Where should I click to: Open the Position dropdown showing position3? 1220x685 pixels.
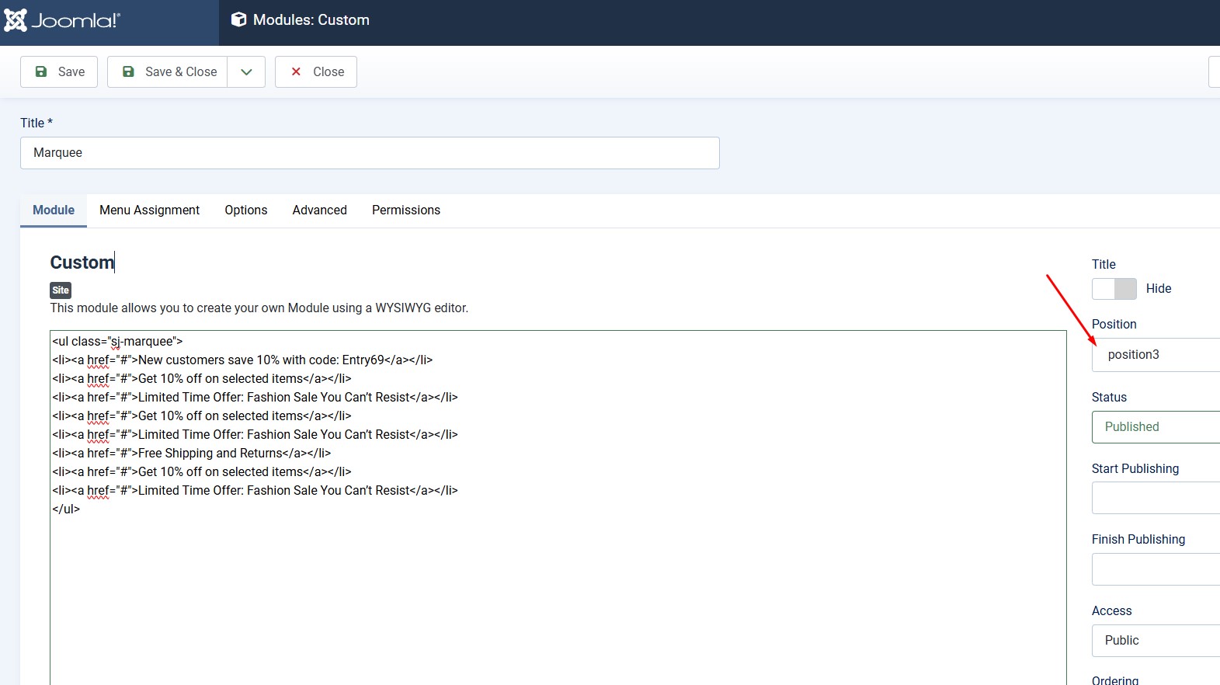tap(1157, 355)
